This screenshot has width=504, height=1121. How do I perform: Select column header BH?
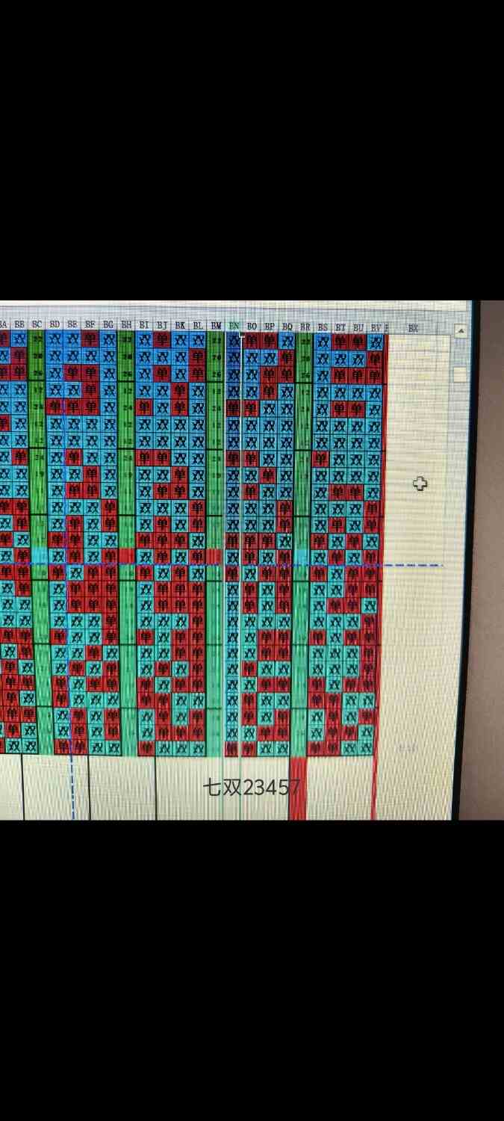[126, 325]
